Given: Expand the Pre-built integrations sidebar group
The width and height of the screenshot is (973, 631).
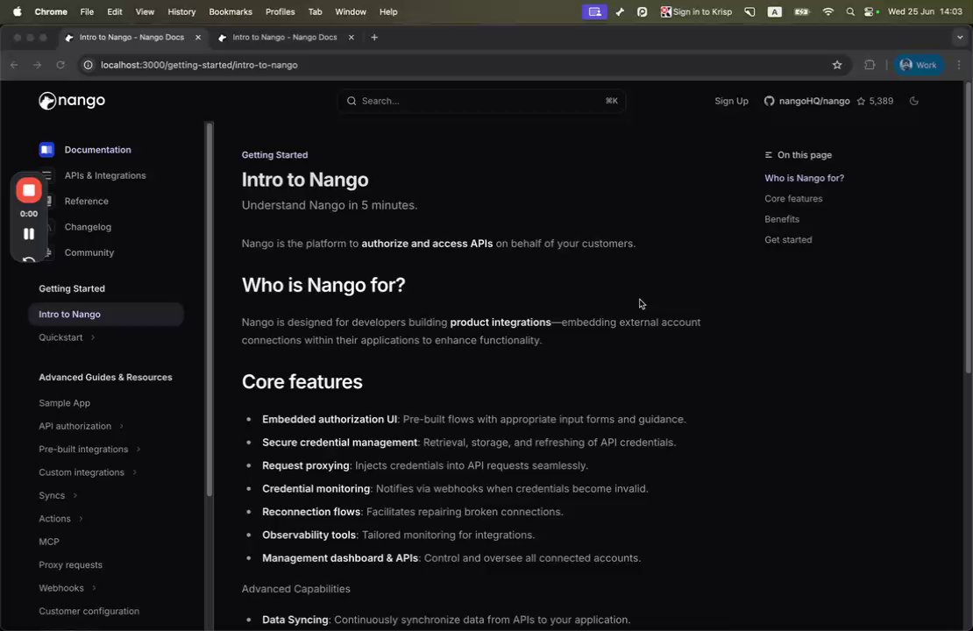Looking at the screenshot, I should point(138,450).
